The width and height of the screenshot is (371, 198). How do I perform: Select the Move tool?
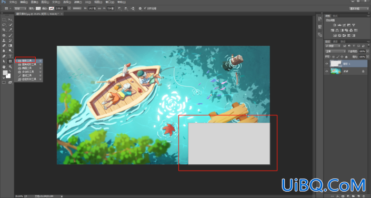pos(10,19)
